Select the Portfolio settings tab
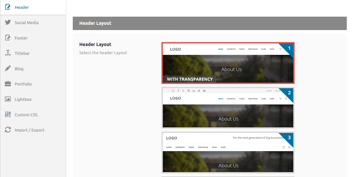353x177 pixels. coord(33,84)
